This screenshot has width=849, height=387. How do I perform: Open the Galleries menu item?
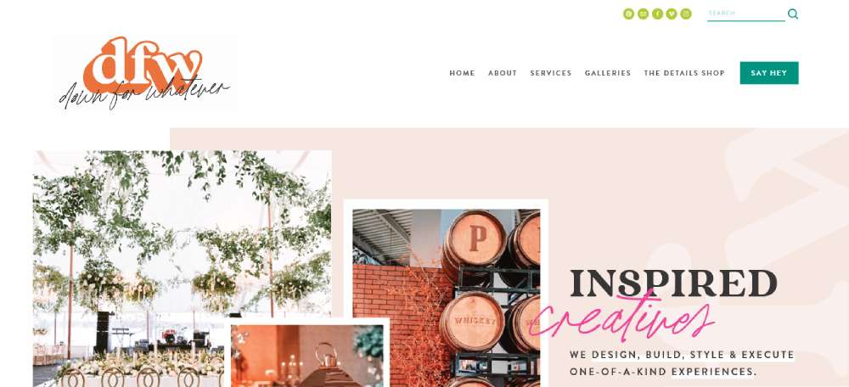(608, 73)
